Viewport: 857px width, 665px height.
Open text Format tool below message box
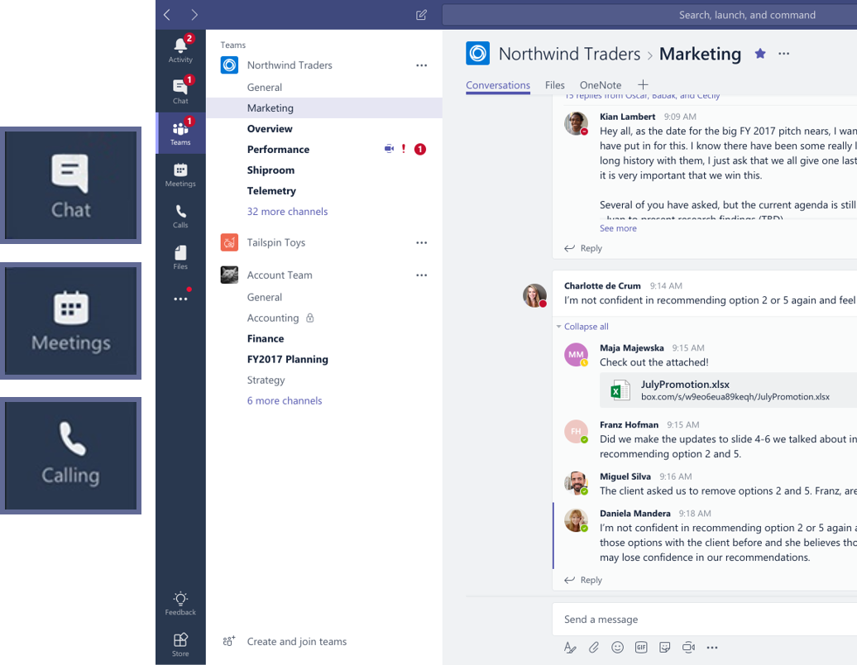point(569,648)
